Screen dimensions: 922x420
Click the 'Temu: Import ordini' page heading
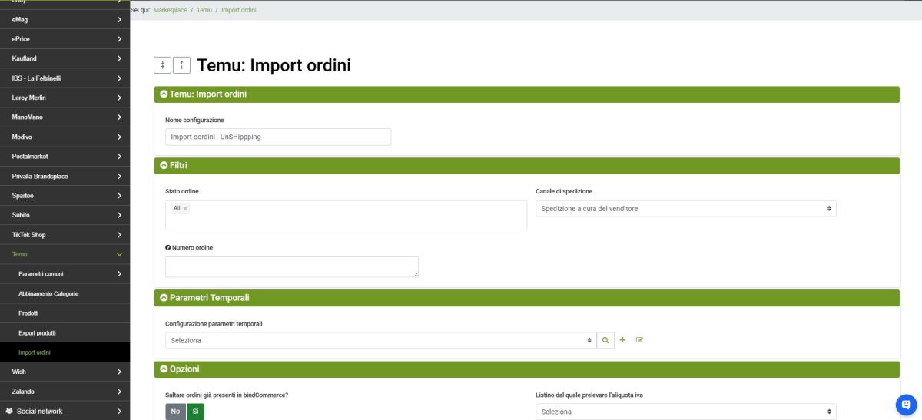point(274,65)
